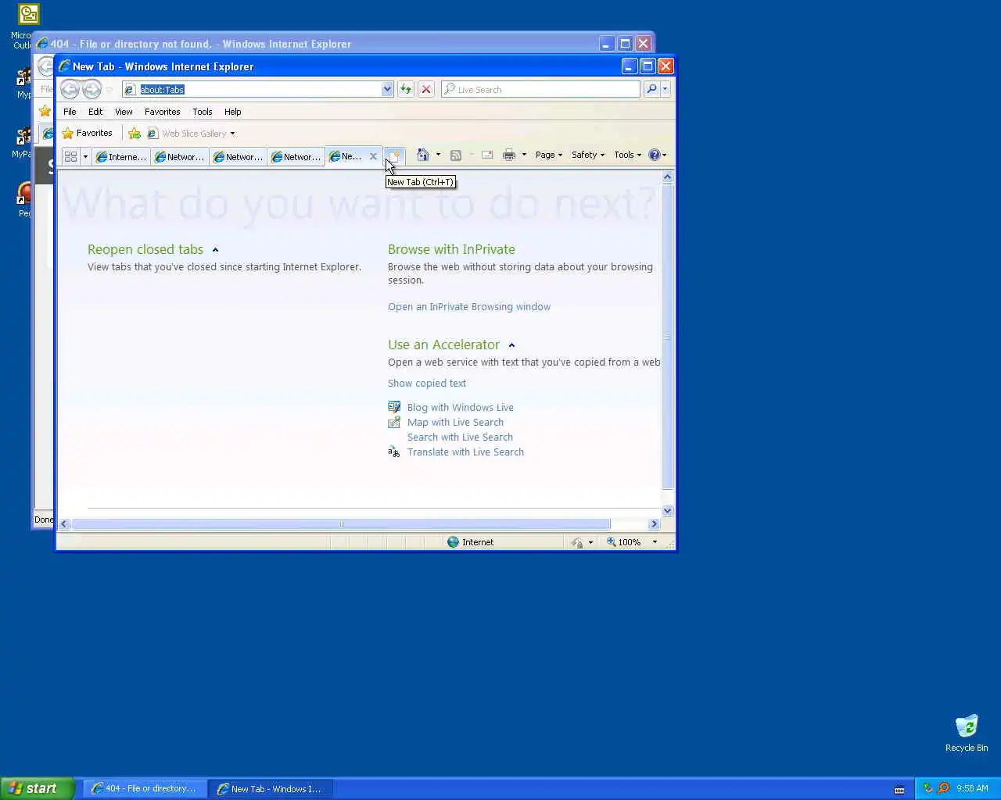Open the Safety command dropdown

point(588,155)
